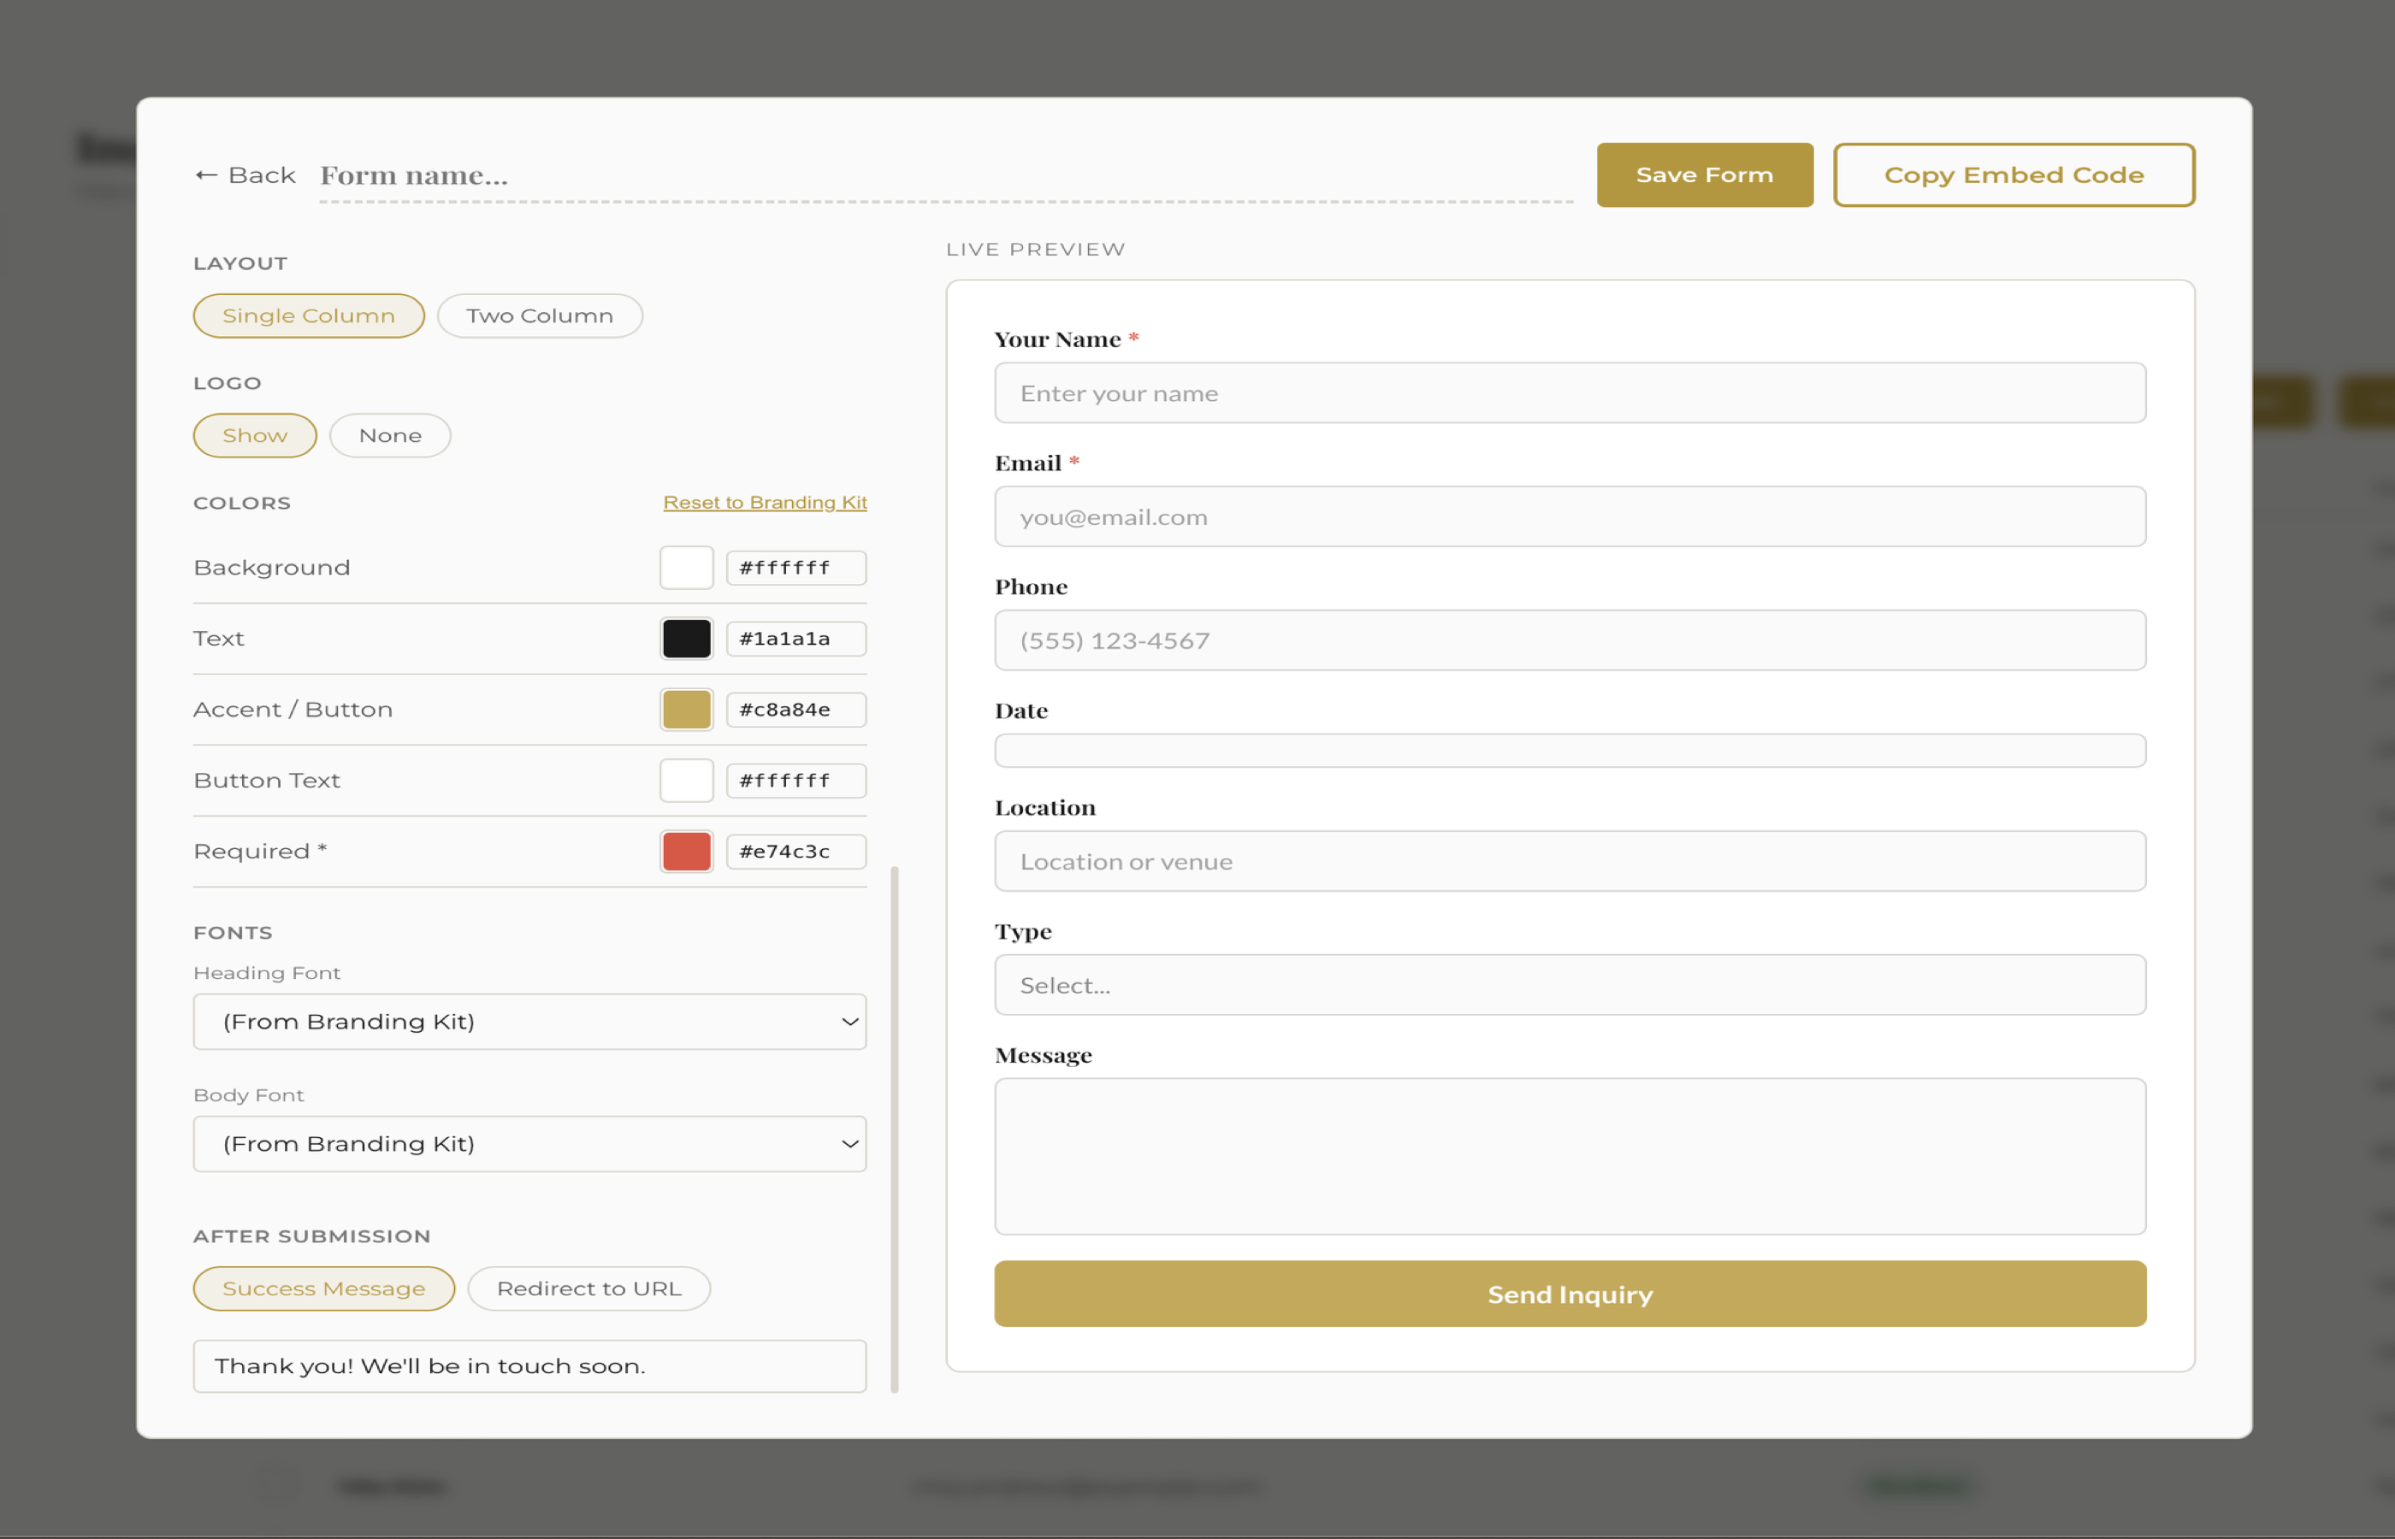Image resolution: width=2395 pixels, height=1539 pixels.
Task: Set logo visibility to None
Action: point(389,434)
